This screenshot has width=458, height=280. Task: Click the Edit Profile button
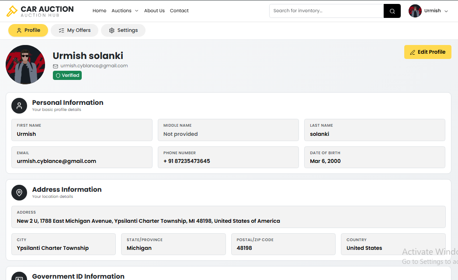tap(427, 52)
